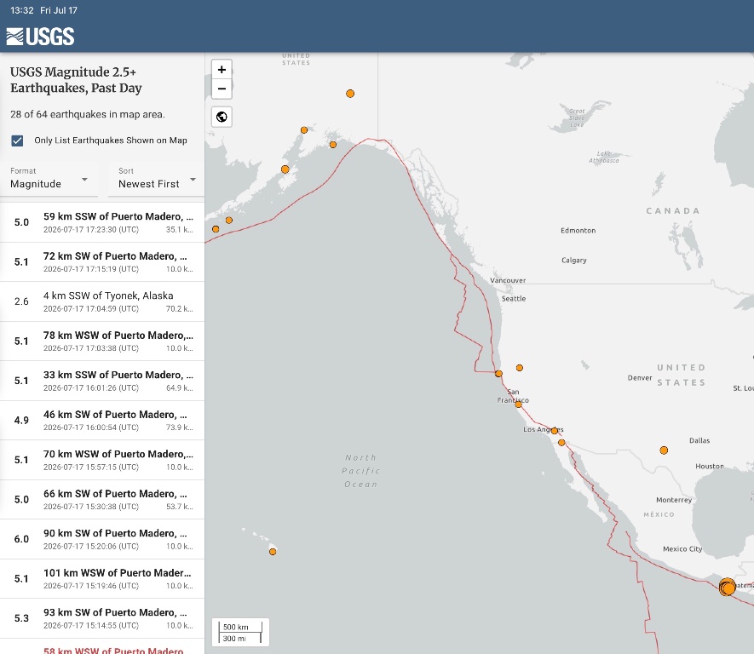The image size is (754, 654).
Task: Select top 5.0 quake 59 km SSW entry
Action: coord(102,222)
